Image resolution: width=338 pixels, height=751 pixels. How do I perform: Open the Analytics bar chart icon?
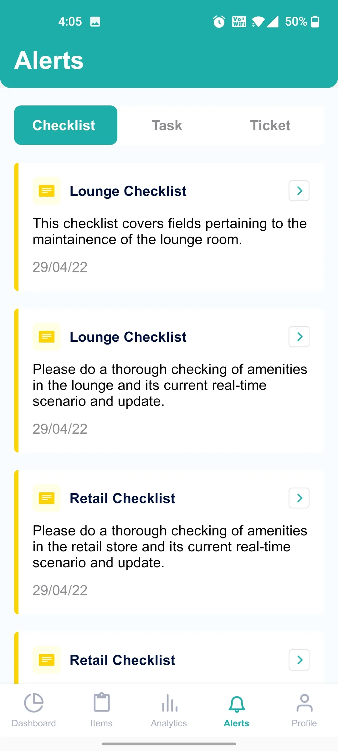point(169,703)
